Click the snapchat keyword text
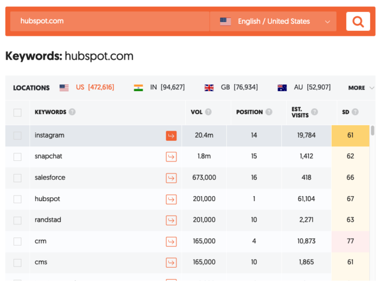Viewport: 380px width, 284px height. (x=48, y=156)
